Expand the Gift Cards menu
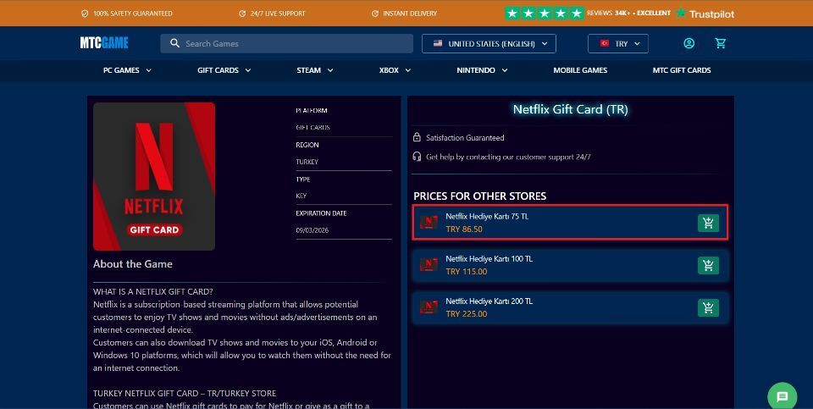This screenshot has width=813, height=409. pyautogui.click(x=224, y=70)
